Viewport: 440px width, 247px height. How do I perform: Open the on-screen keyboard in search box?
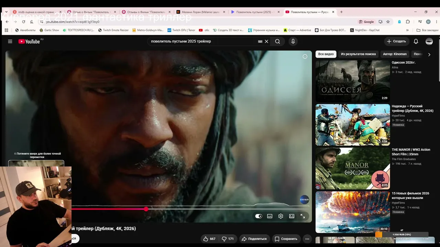point(260,42)
